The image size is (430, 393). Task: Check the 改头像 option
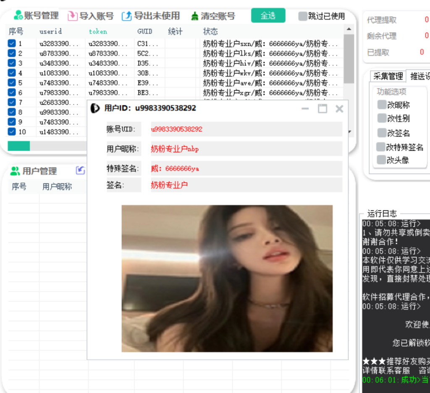click(381, 160)
